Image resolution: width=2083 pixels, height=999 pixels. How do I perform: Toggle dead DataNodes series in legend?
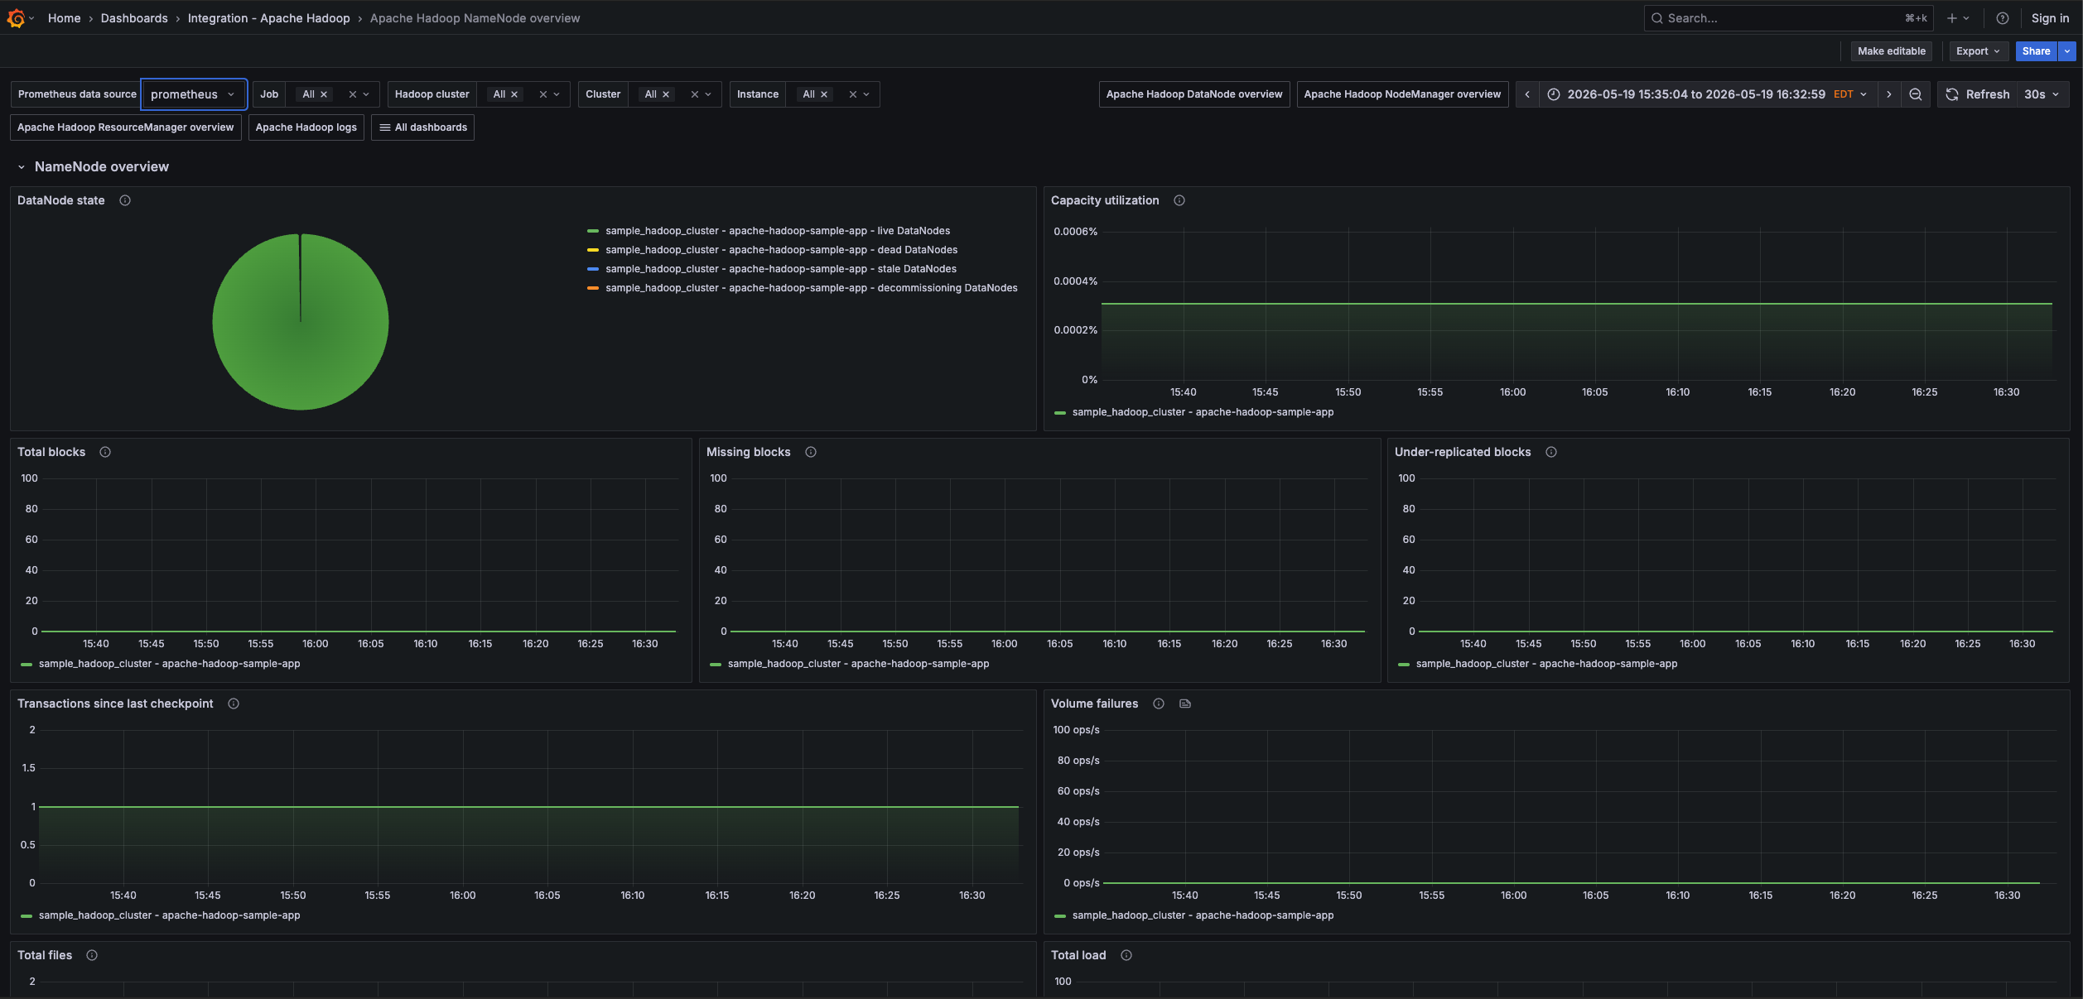[x=781, y=250]
